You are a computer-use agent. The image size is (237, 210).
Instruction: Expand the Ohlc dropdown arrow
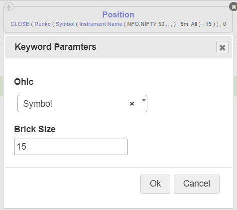coord(144,100)
